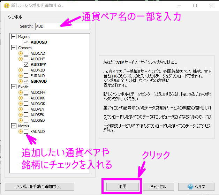Click シンボルを手動で追加する button
219x195 pixels.
click(39, 187)
